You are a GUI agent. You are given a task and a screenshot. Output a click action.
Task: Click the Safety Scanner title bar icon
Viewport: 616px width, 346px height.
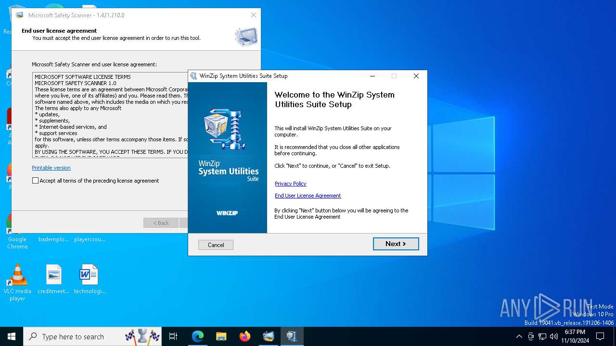19,15
